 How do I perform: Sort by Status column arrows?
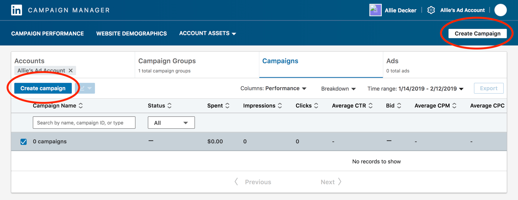pos(170,106)
